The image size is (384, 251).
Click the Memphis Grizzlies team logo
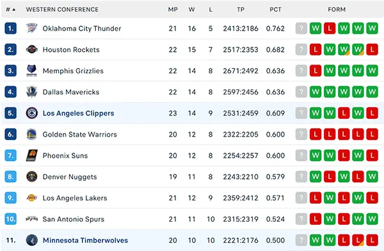(x=32, y=71)
